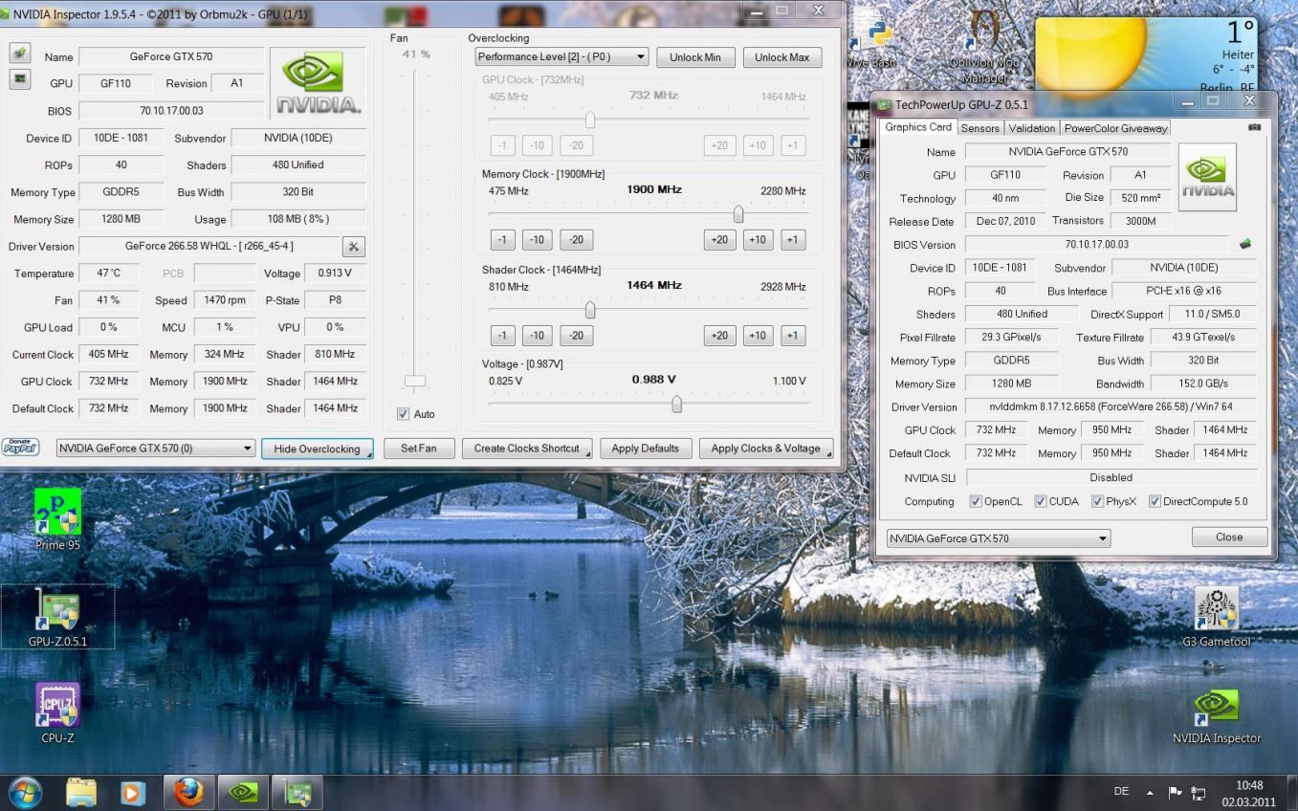Click the DE language indicator in tray
Image resolution: width=1298 pixels, height=811 pixels.
pyautogui.click(x=1121, y=792)
